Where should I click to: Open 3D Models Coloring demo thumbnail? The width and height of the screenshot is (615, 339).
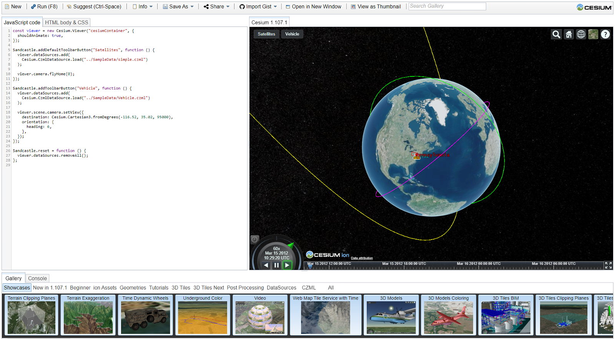[x=449, y=315]
